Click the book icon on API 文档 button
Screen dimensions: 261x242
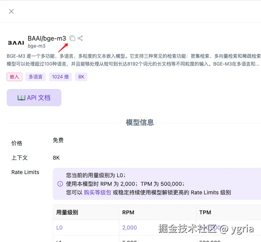[21, 98]
